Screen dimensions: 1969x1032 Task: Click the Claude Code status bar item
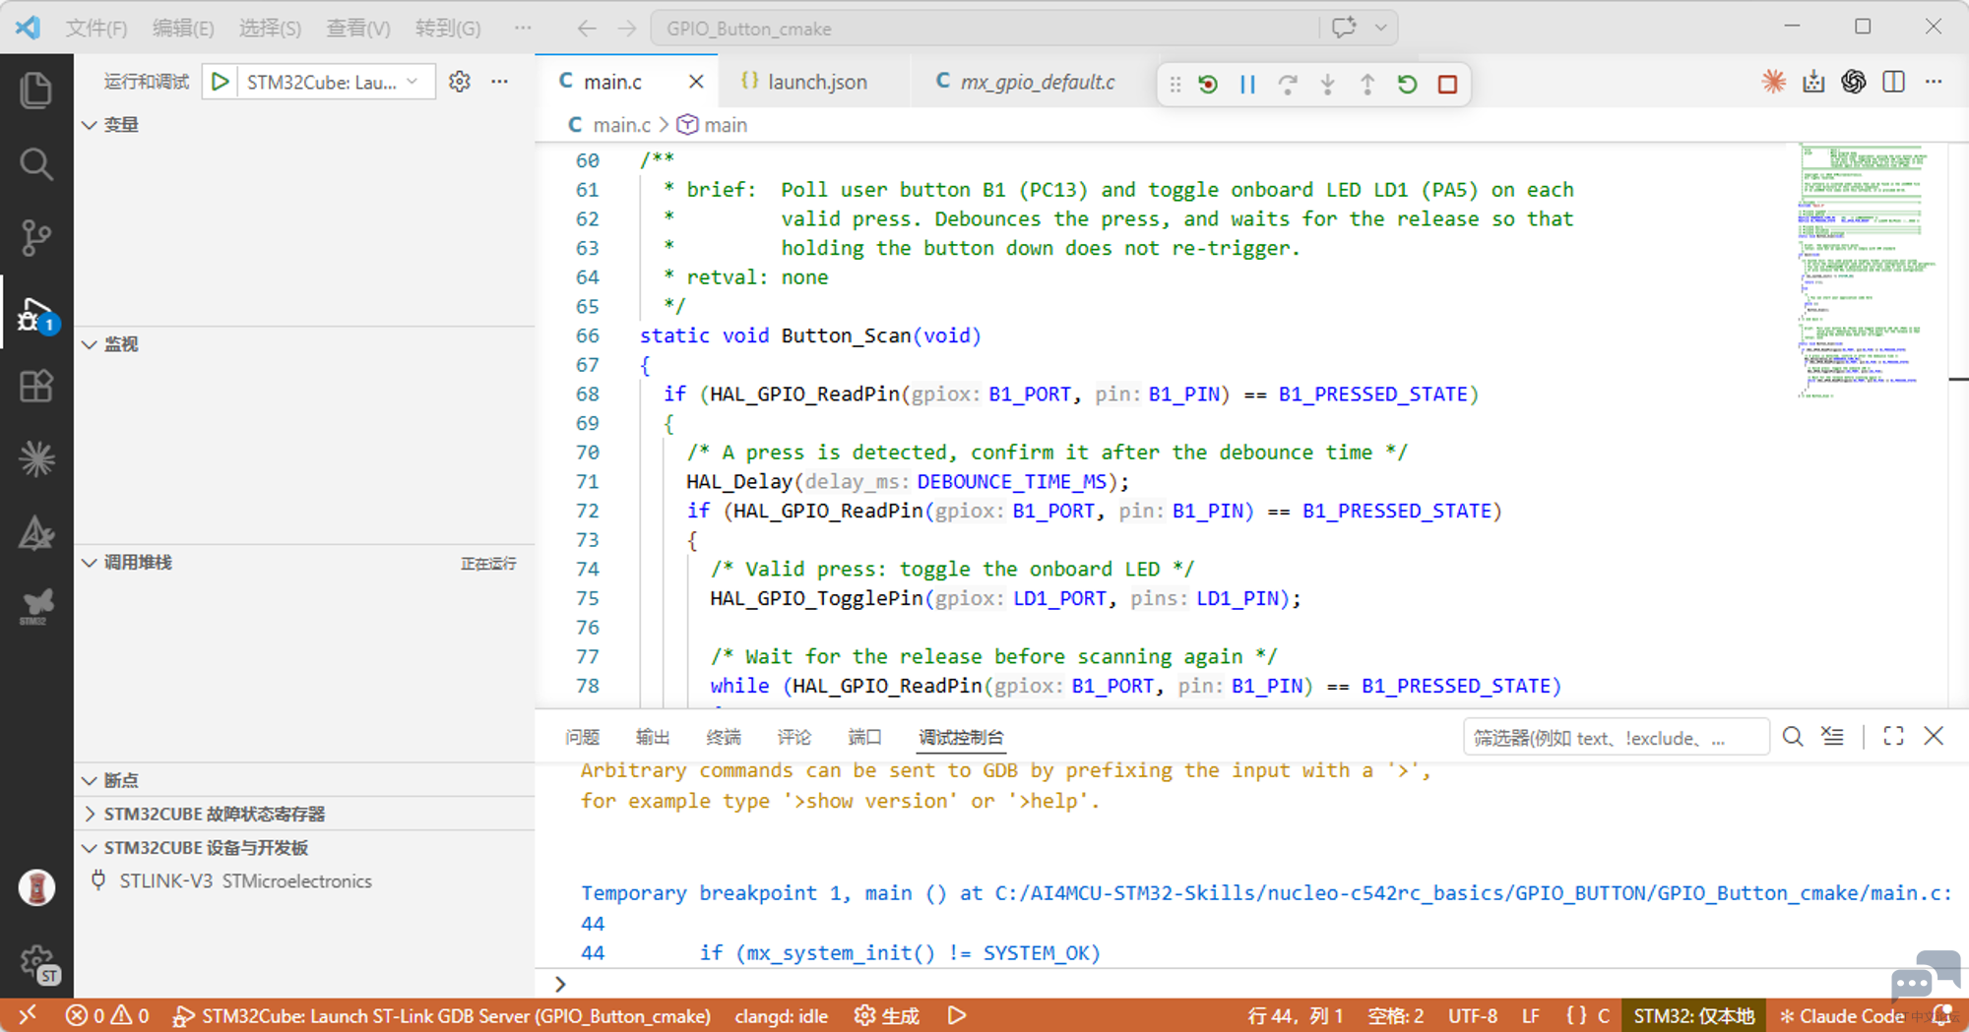(x=1842, y=1015)
